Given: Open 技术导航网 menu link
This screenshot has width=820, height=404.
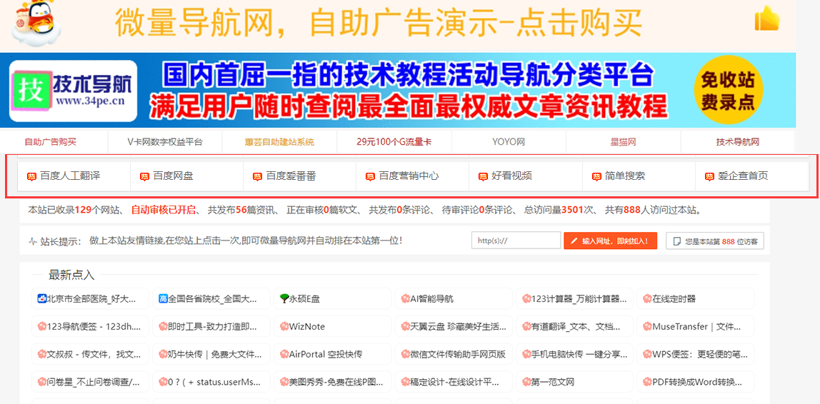Looking at the screenshot, I should 737,141.
